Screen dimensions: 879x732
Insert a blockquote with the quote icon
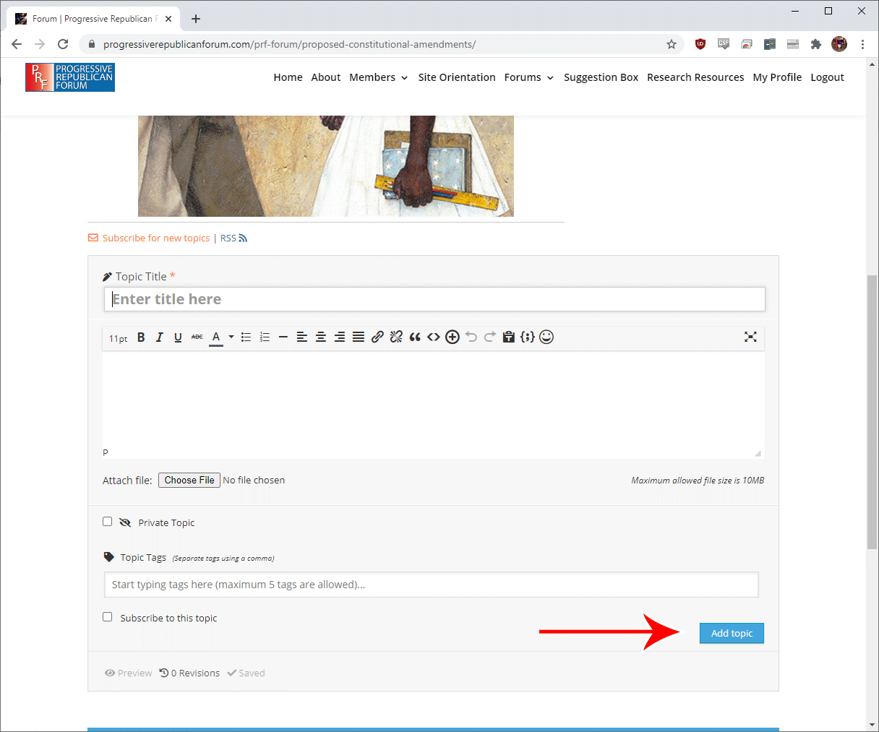click(415, 337)
